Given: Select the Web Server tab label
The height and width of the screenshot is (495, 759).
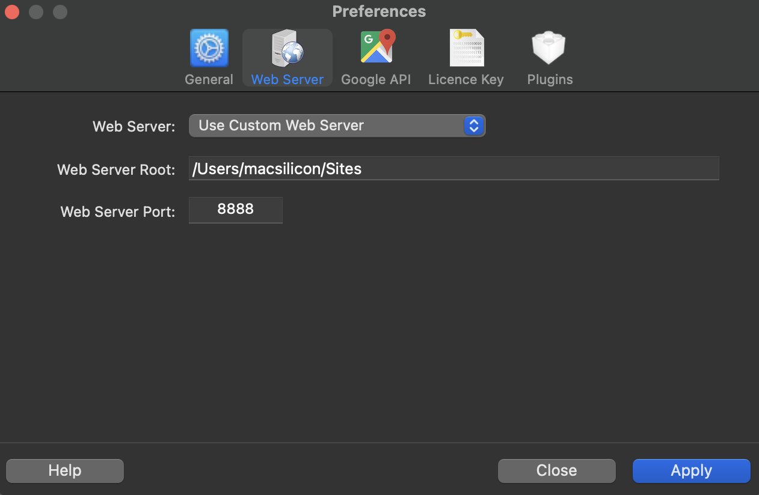Looking at the screenshot, I should click(287, 79).
